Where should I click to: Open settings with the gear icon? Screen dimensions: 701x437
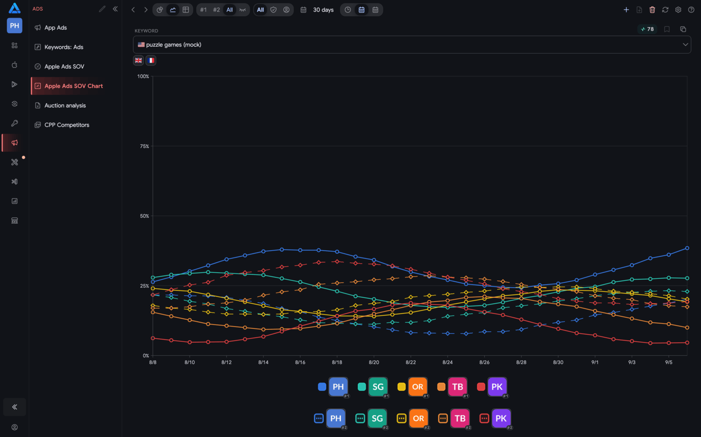[678, 10]
